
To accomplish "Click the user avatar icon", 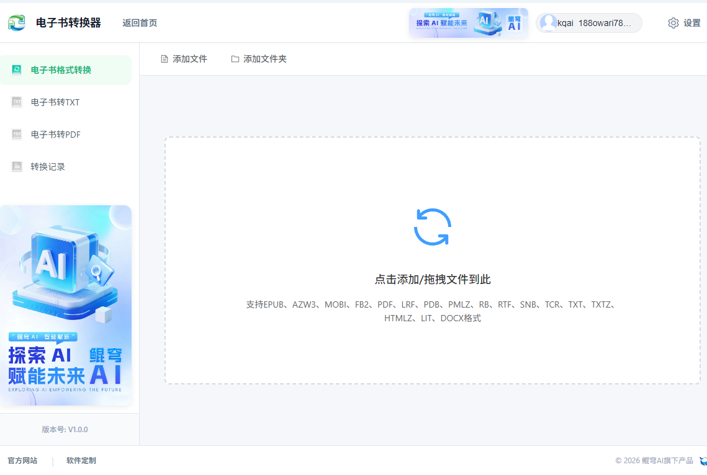I will 549,22.
